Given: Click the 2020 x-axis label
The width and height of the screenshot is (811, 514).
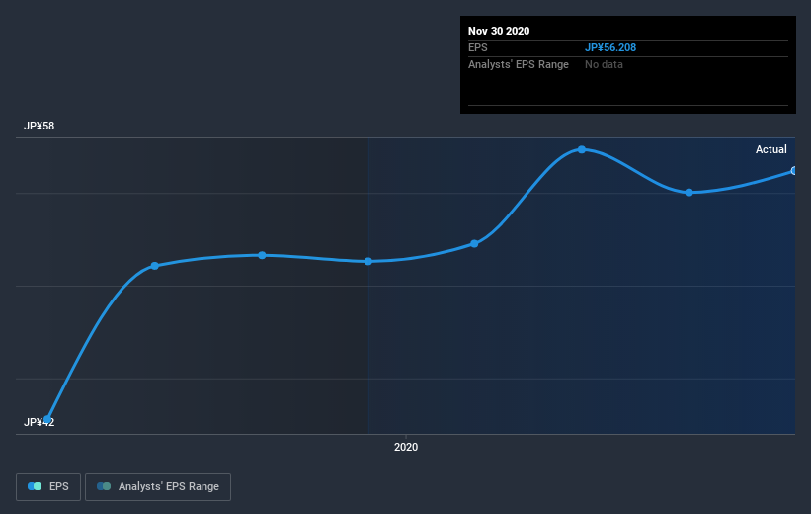Looking at the screenshot, I should 406,447.
